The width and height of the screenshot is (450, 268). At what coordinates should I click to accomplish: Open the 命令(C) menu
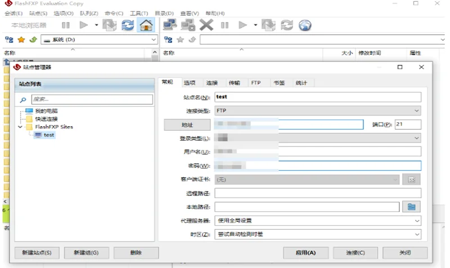click(114, 13)
